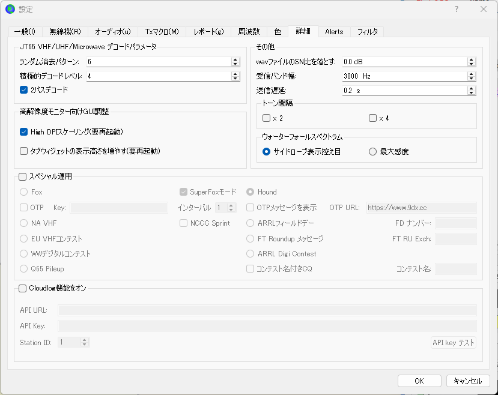Select 最大感度 waterfall radio option
Screen dimensions: 498x395
[x=372, y=152]
